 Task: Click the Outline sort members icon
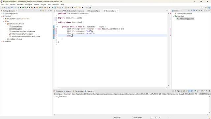pyautogui.click(x=192, y=11)
